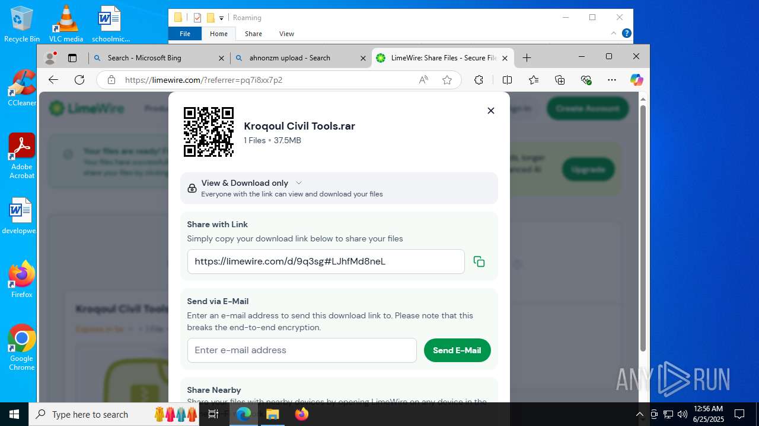Copy the LimeWire download link icon
The width and height of the screenshot is (759, 426).
[479, 262]
